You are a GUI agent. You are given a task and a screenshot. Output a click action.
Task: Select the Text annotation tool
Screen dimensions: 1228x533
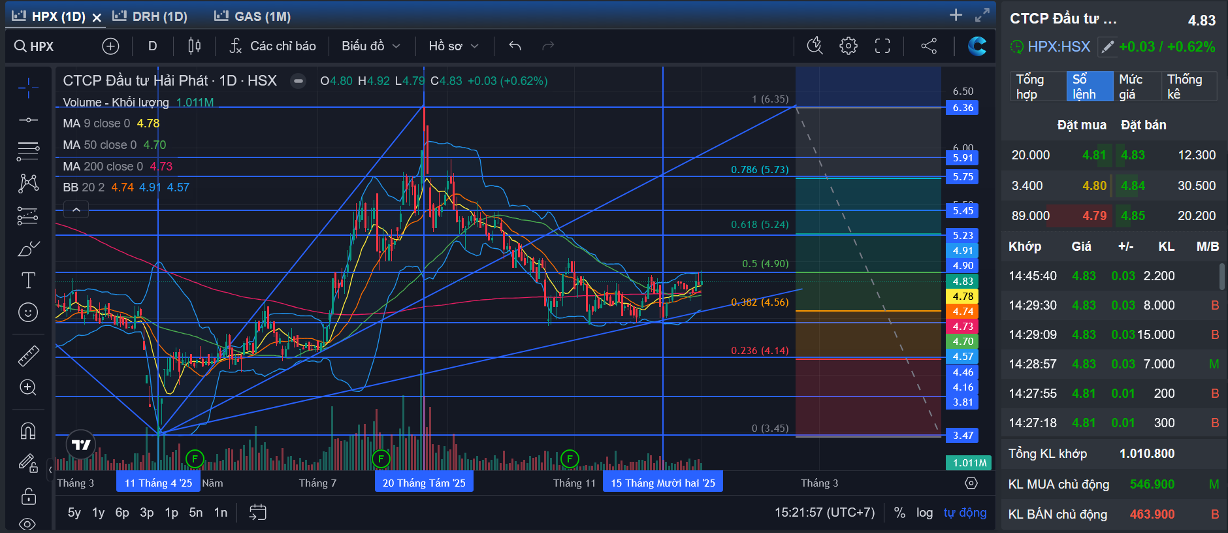point(28,280)
